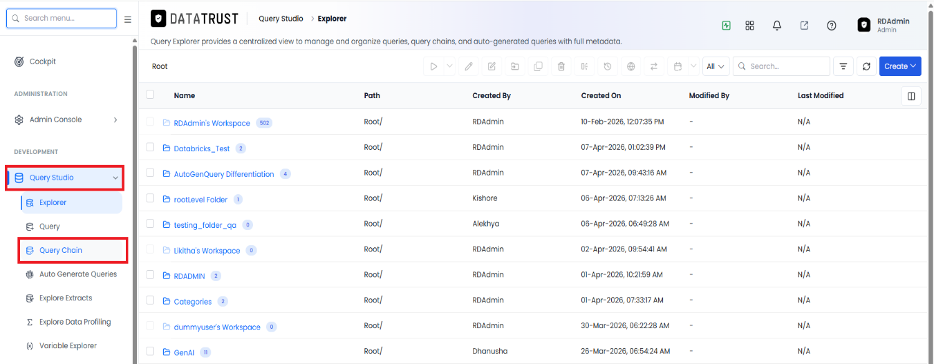This screenshot has width=934, height=364.
Task: Open the column chooser icon
Action: click(911, 96)
